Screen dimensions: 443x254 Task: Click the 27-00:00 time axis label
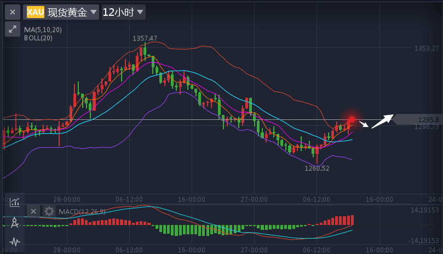pos(254,199)
